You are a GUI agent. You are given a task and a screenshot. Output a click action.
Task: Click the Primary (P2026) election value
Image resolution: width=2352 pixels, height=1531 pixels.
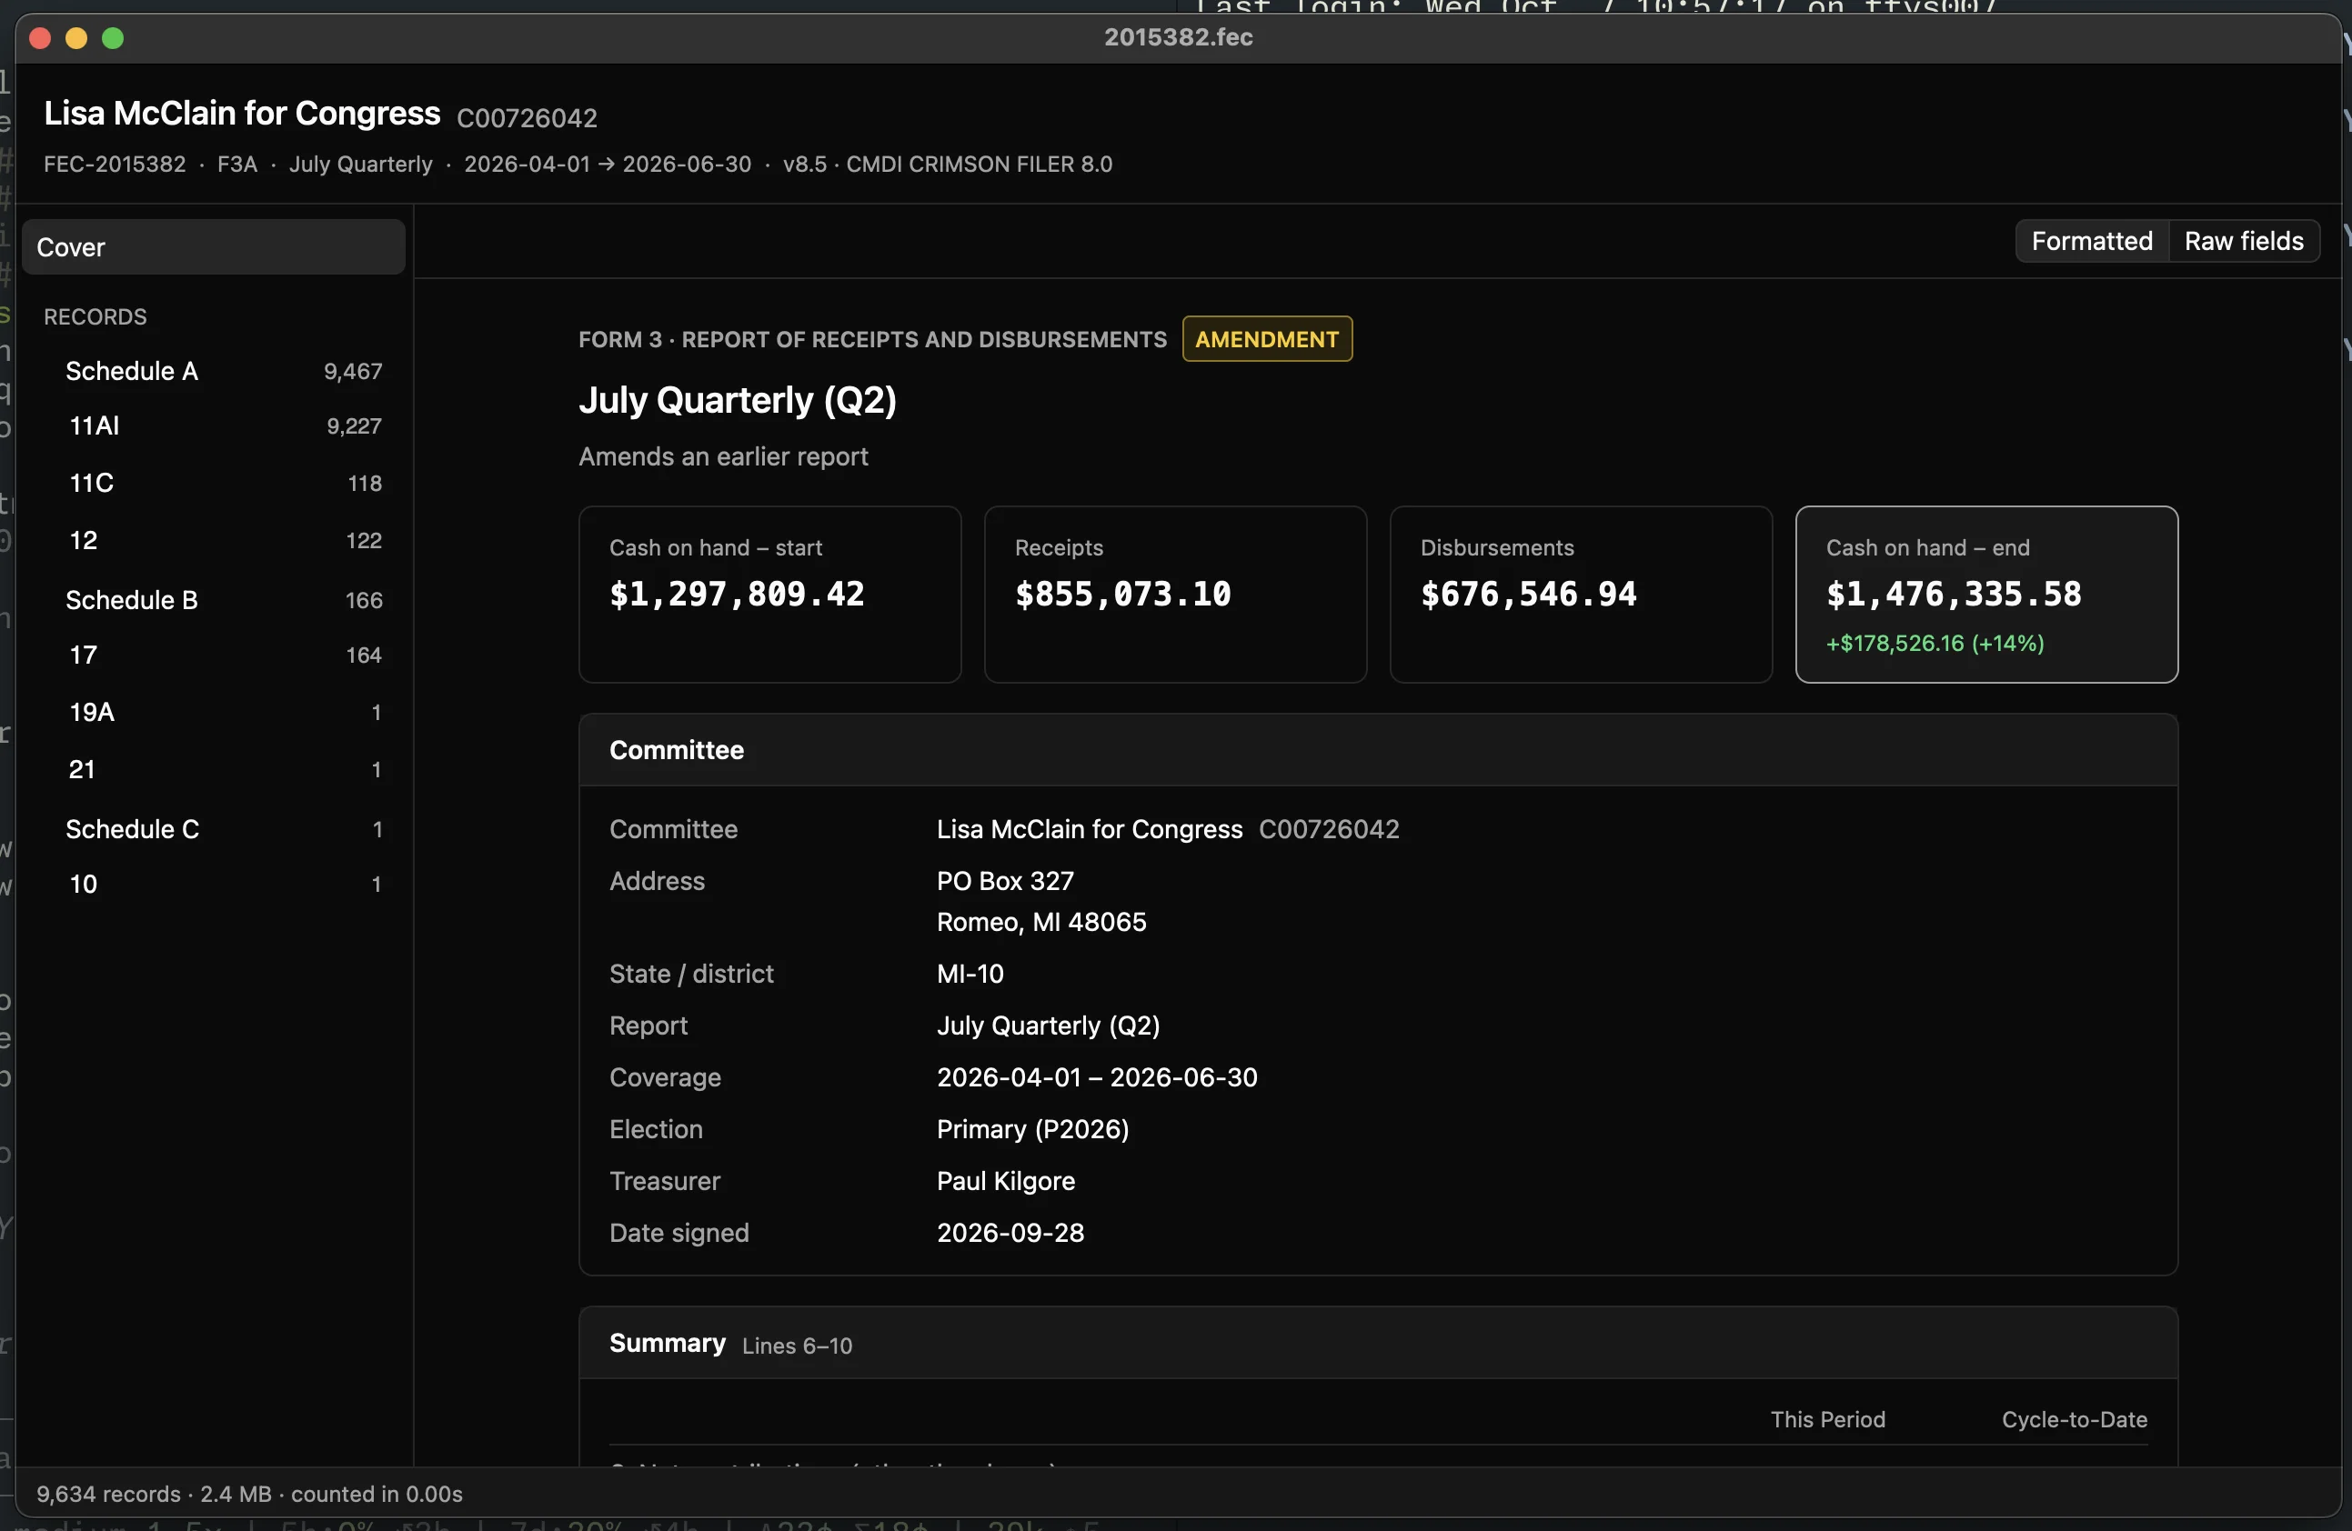[x=1032, y=1129]
